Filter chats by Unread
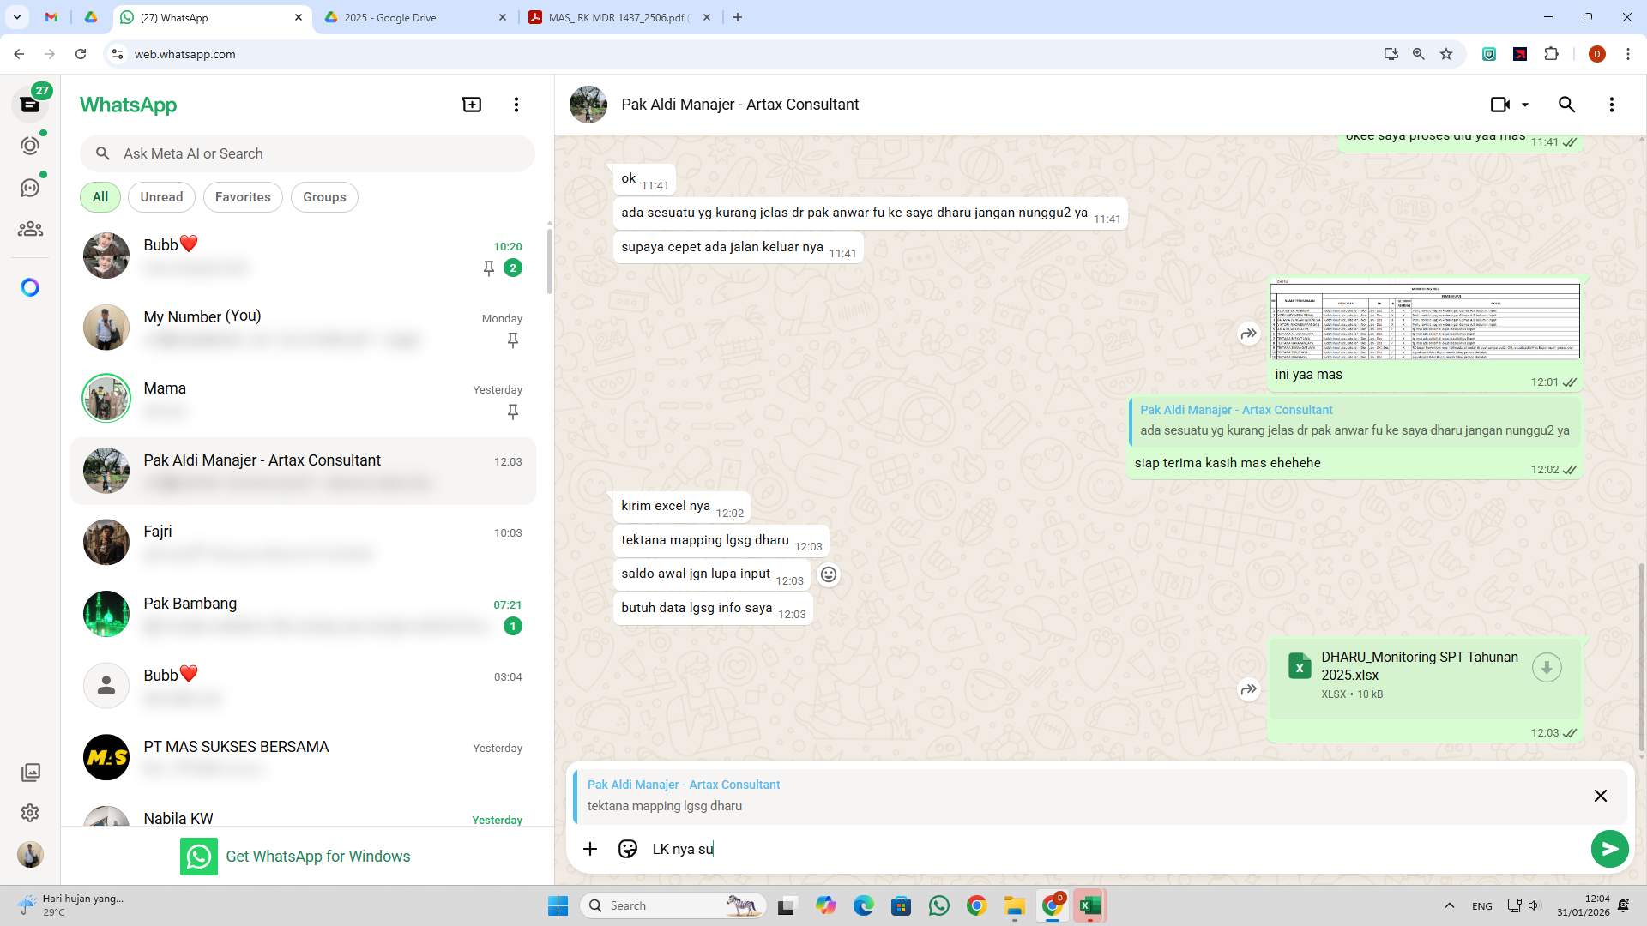The height and width of the screenshot is (926, 1647). (161, 196)
